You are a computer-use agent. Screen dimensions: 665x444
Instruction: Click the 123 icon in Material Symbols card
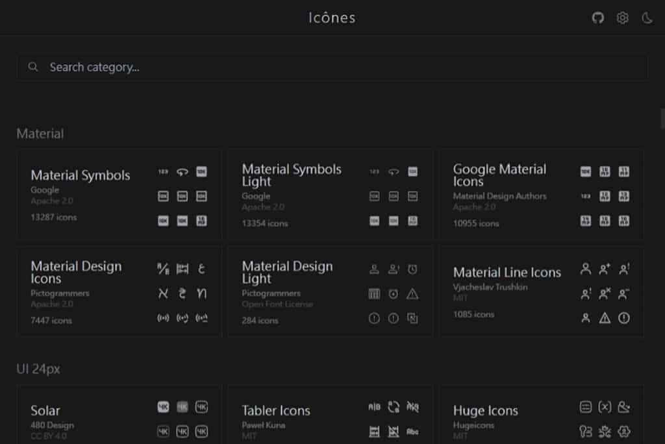point(163,172)
